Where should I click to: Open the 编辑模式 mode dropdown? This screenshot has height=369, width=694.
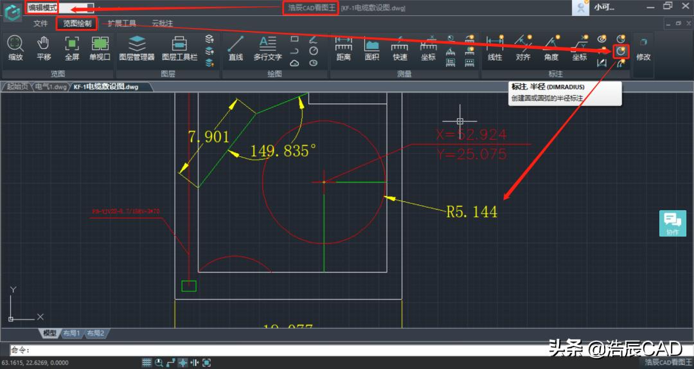click(60, 8)
